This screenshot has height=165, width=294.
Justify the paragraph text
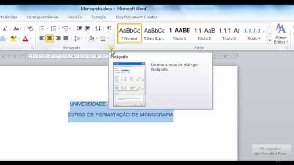(66, 38)
